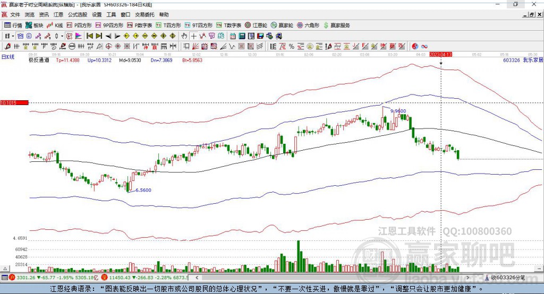Click Shenzhen index 11450.43 status entry

(x=145, y=278)
